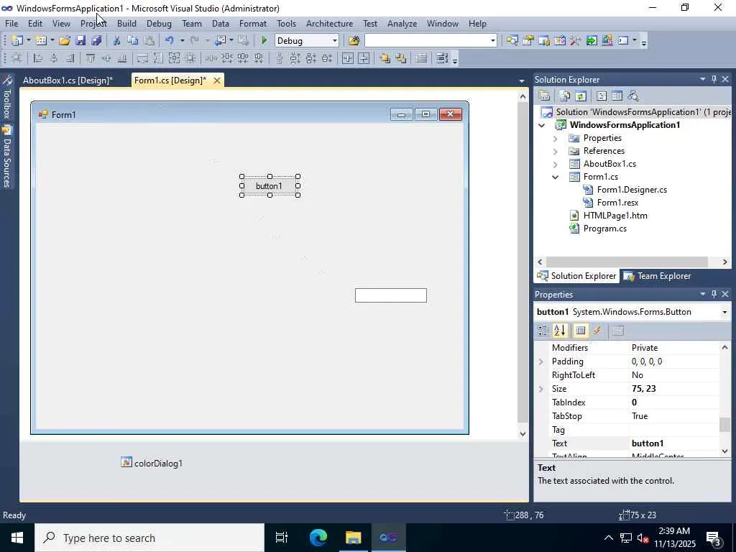This screenshot has width=736, height=552.
Task: Expand the Properties node in Solution Explorer
Action: [x=556, y=139]
